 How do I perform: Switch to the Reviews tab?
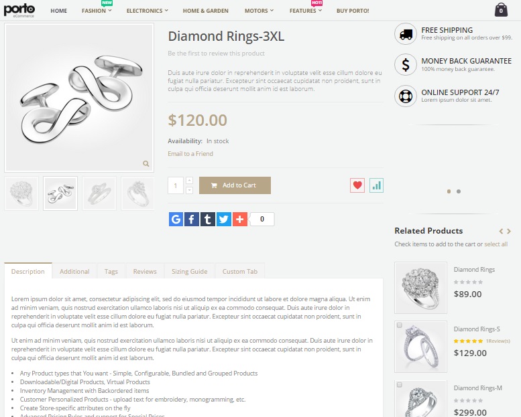[x=145, y=271]
